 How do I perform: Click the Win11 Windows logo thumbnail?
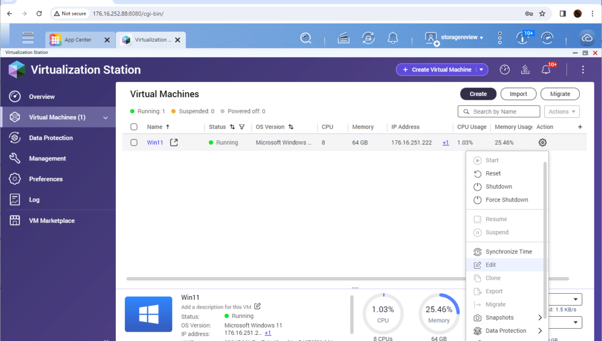149,314
